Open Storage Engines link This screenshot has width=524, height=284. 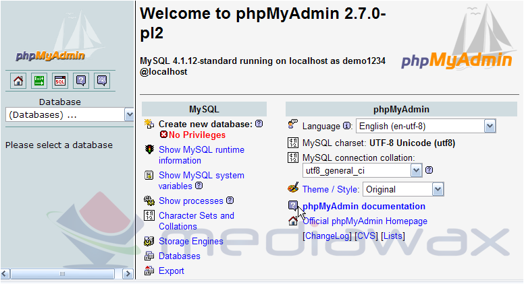click(191, 241)
